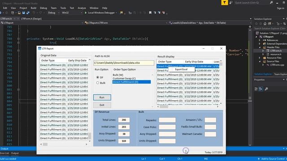The image size is (287, 161).
Task: Click the Save icon in toolbar
Action: (24, 13)
